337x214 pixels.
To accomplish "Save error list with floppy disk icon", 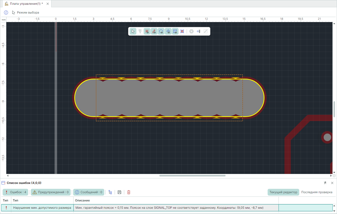I will [119, 192].
